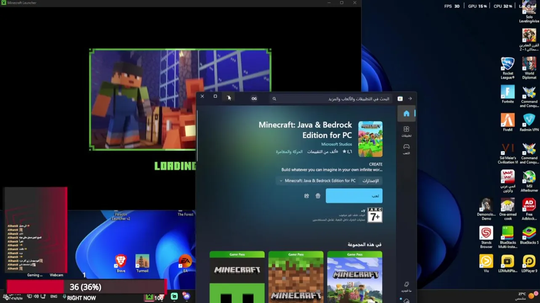
Task: Open BlueStacks 5 desktop shortcut
Action: 529,235
